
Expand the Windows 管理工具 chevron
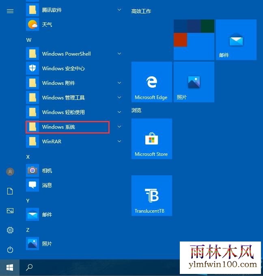tap(119, 97)
